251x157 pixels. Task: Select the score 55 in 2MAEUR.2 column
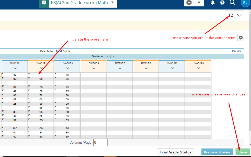tap(41, 87)
